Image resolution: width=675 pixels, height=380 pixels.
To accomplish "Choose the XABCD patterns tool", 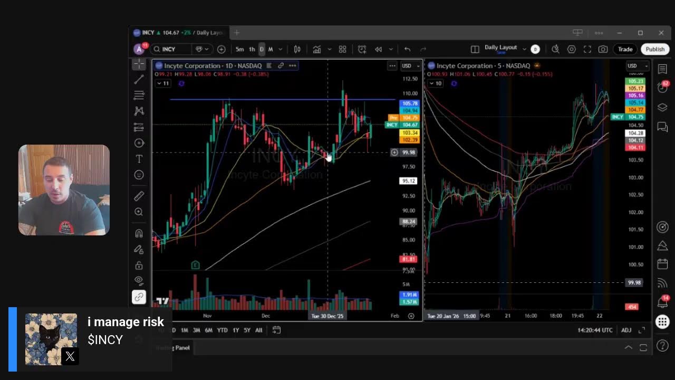I will [x=139, y=111].
